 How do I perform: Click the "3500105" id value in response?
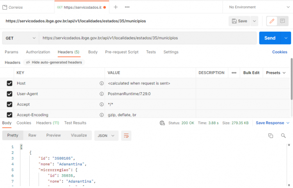coord(63,158)
